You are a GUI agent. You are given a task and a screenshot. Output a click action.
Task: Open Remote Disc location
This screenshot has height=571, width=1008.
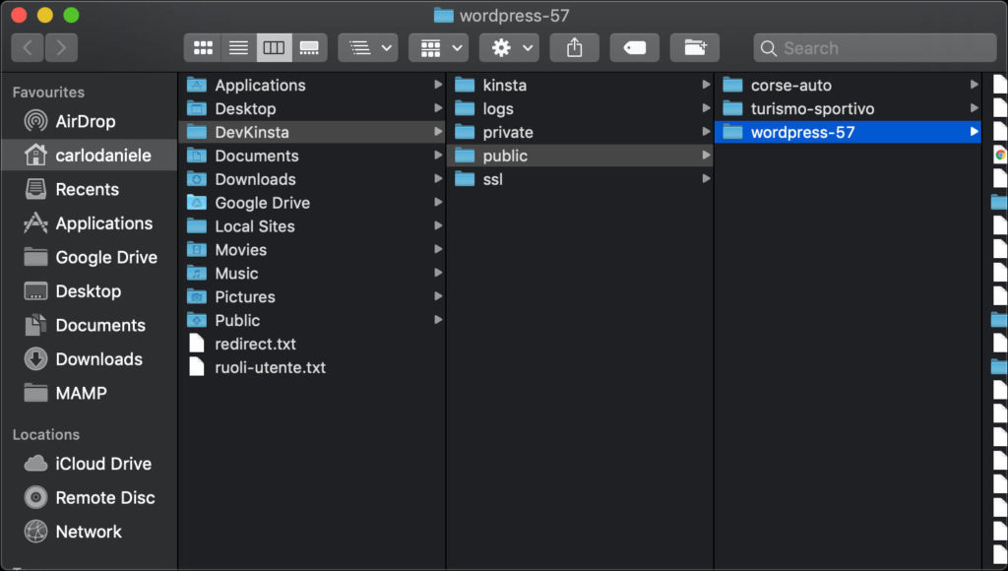point(89,498)
